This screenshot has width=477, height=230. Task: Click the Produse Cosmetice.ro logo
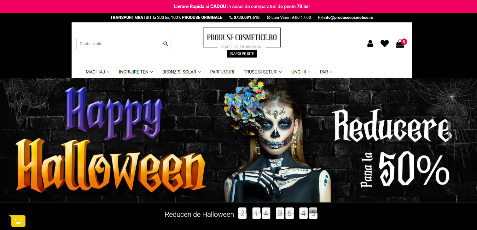(241, 38)
